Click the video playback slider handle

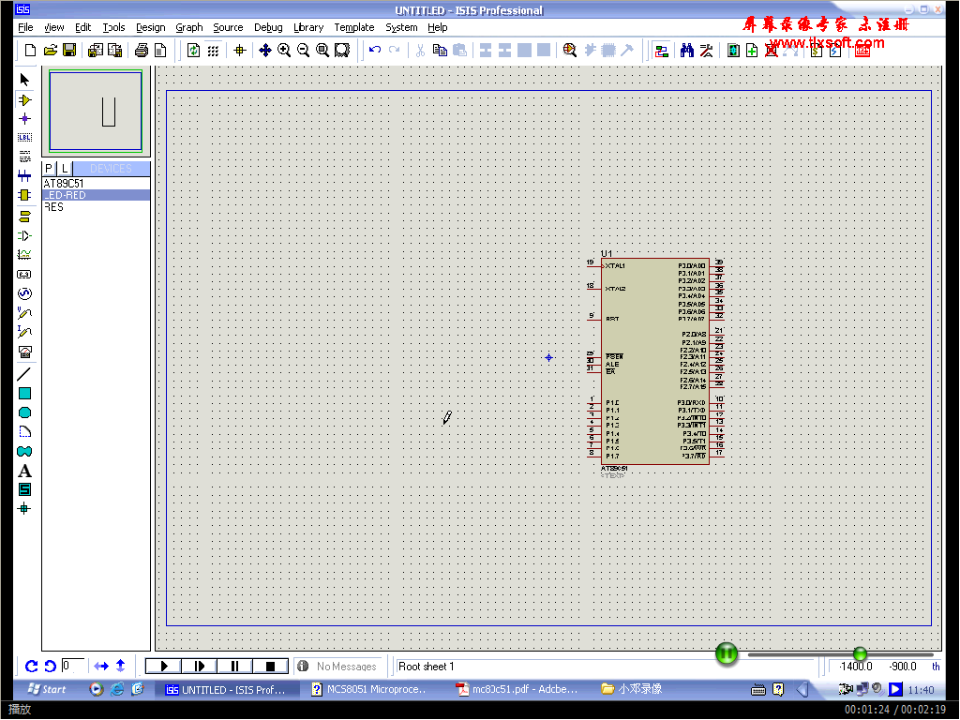860,653
